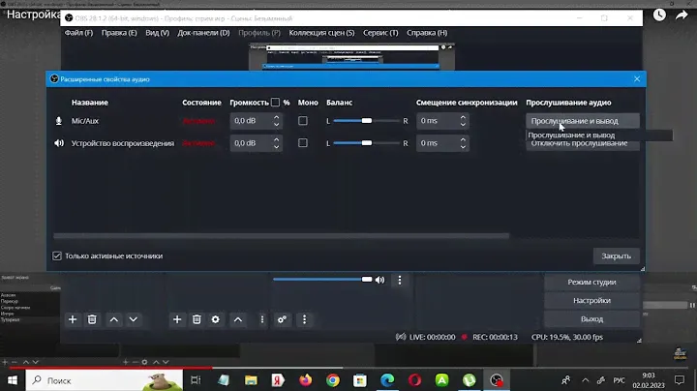The height and width of the screenshot is (391, 697).
Task: Enable Mono for Устройство воспроизведения
Action: click(303, 143)
